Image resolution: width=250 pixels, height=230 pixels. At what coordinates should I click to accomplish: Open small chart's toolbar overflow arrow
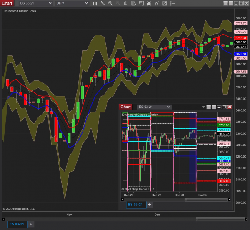click(x=202, y=107)
